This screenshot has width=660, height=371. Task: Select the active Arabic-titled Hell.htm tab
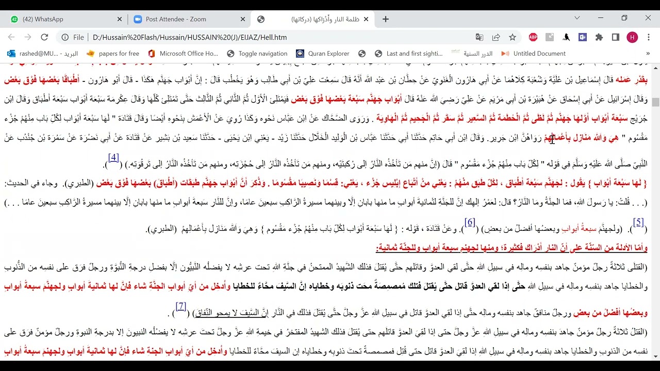pos(312,19)
